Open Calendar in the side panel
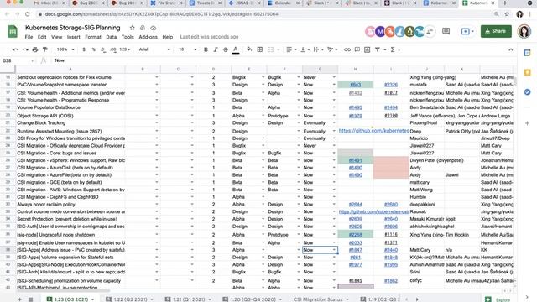537x302 pixels. [528, 53]
